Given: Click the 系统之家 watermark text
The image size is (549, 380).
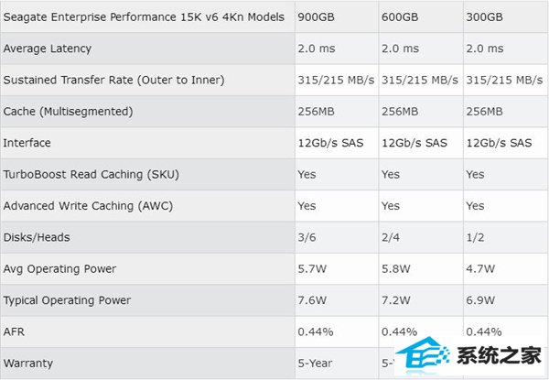Looking at the screenshot, I should (500, 355).
